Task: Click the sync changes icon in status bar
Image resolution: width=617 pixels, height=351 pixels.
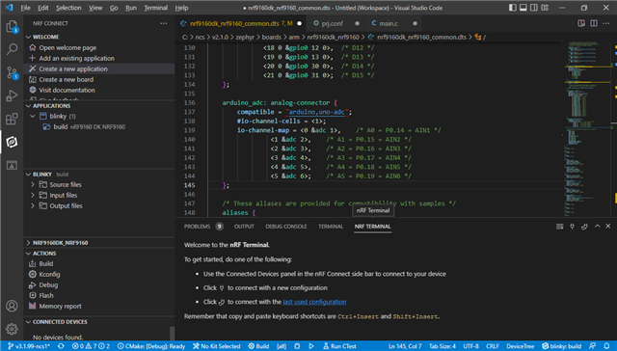Action: (61, 346)
